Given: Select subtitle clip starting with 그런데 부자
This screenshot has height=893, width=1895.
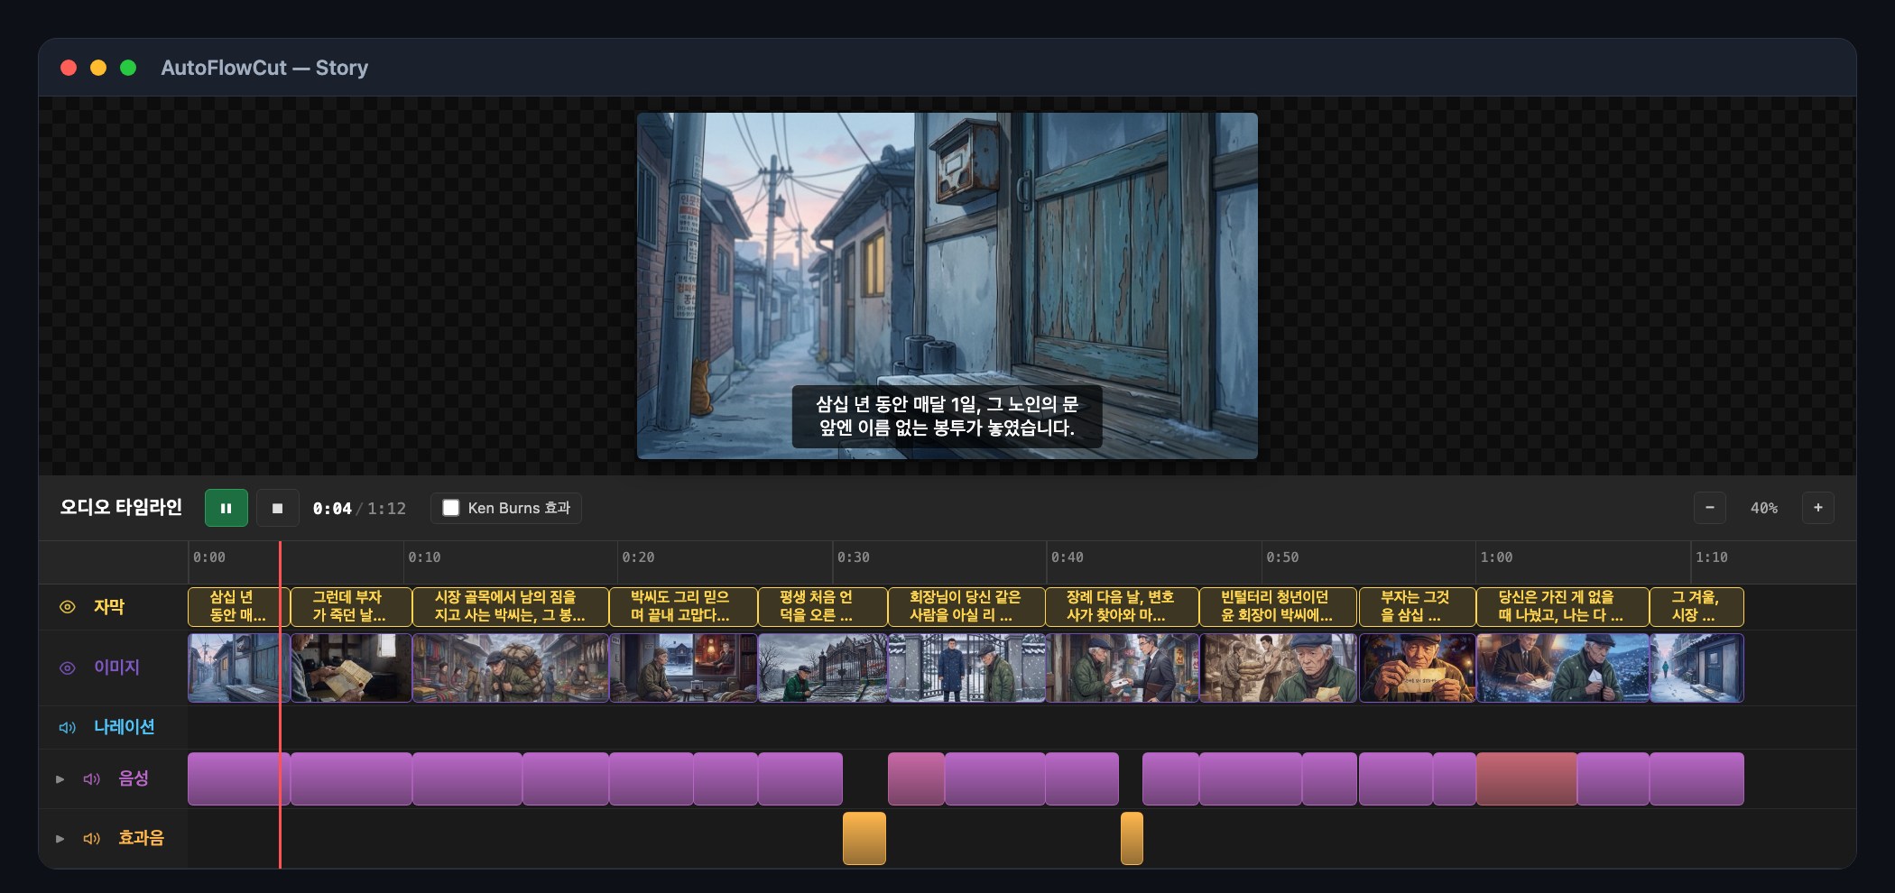Looking at the screenshot, I should coord(351,606).
